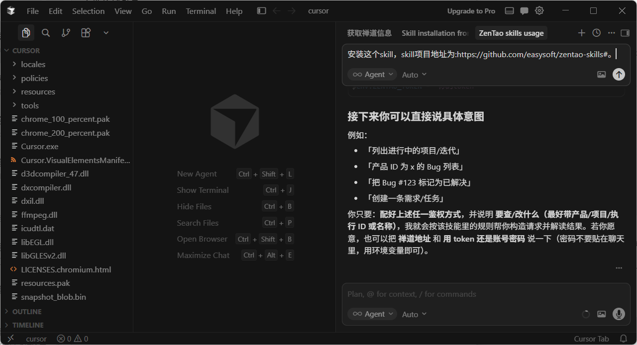Focus the bottom Plan chat input field
Image resolution: width=637 pixels, height=345 pixels.
click(x=486, y=294)
